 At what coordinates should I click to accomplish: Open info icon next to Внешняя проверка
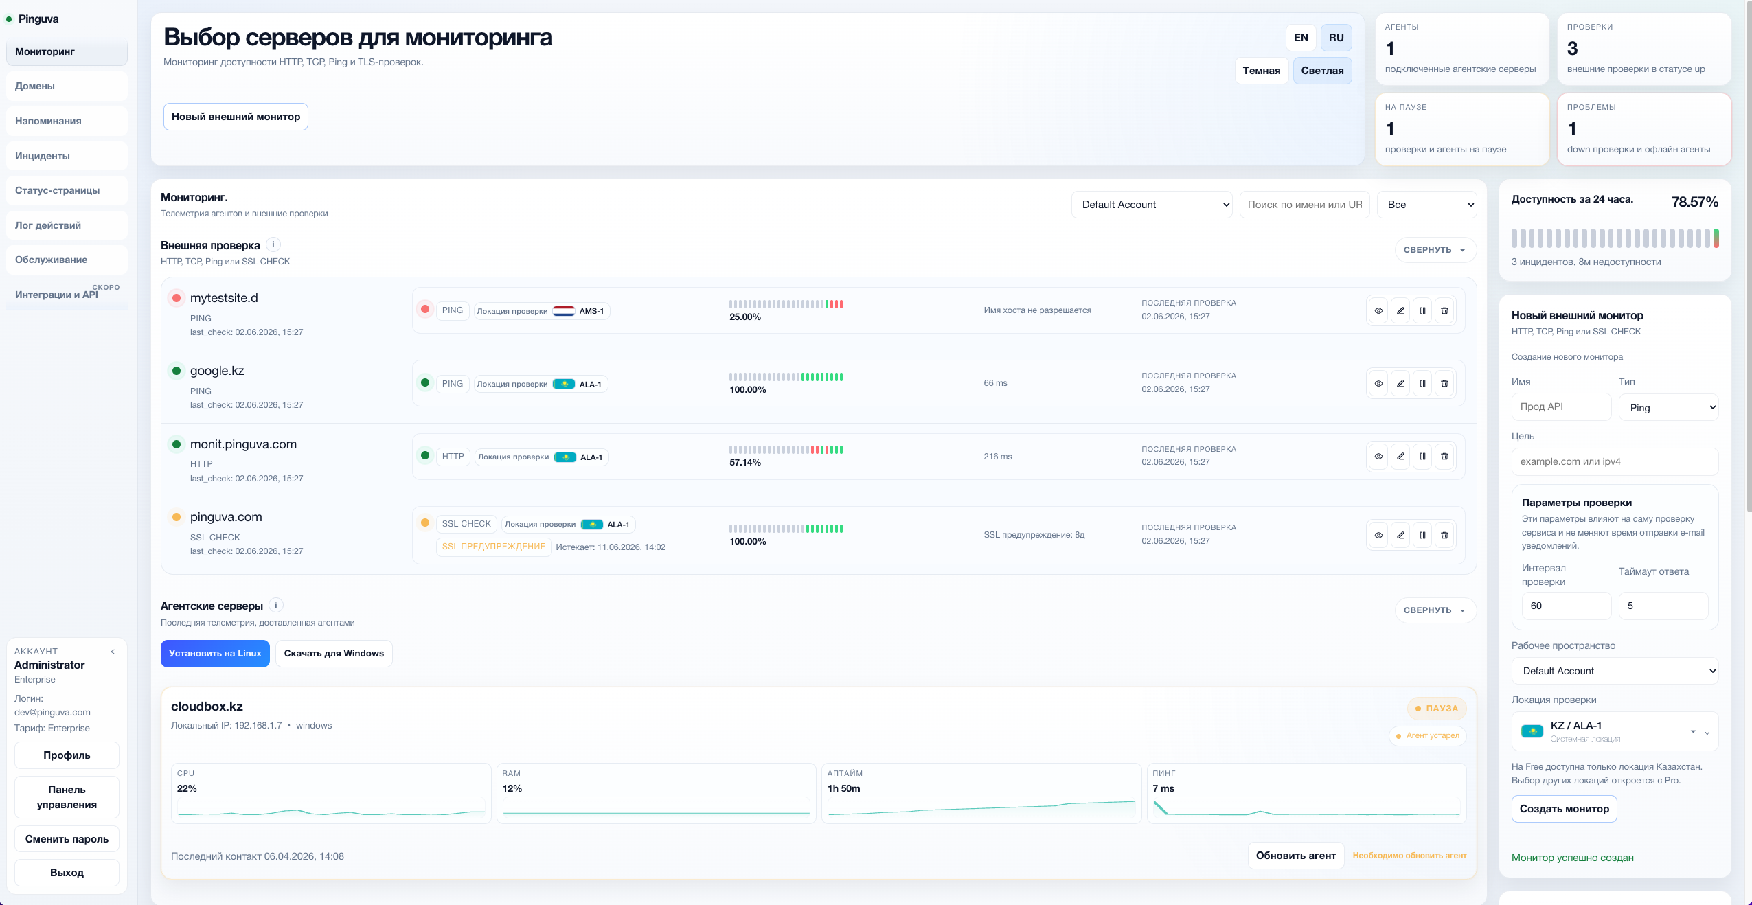273,244
